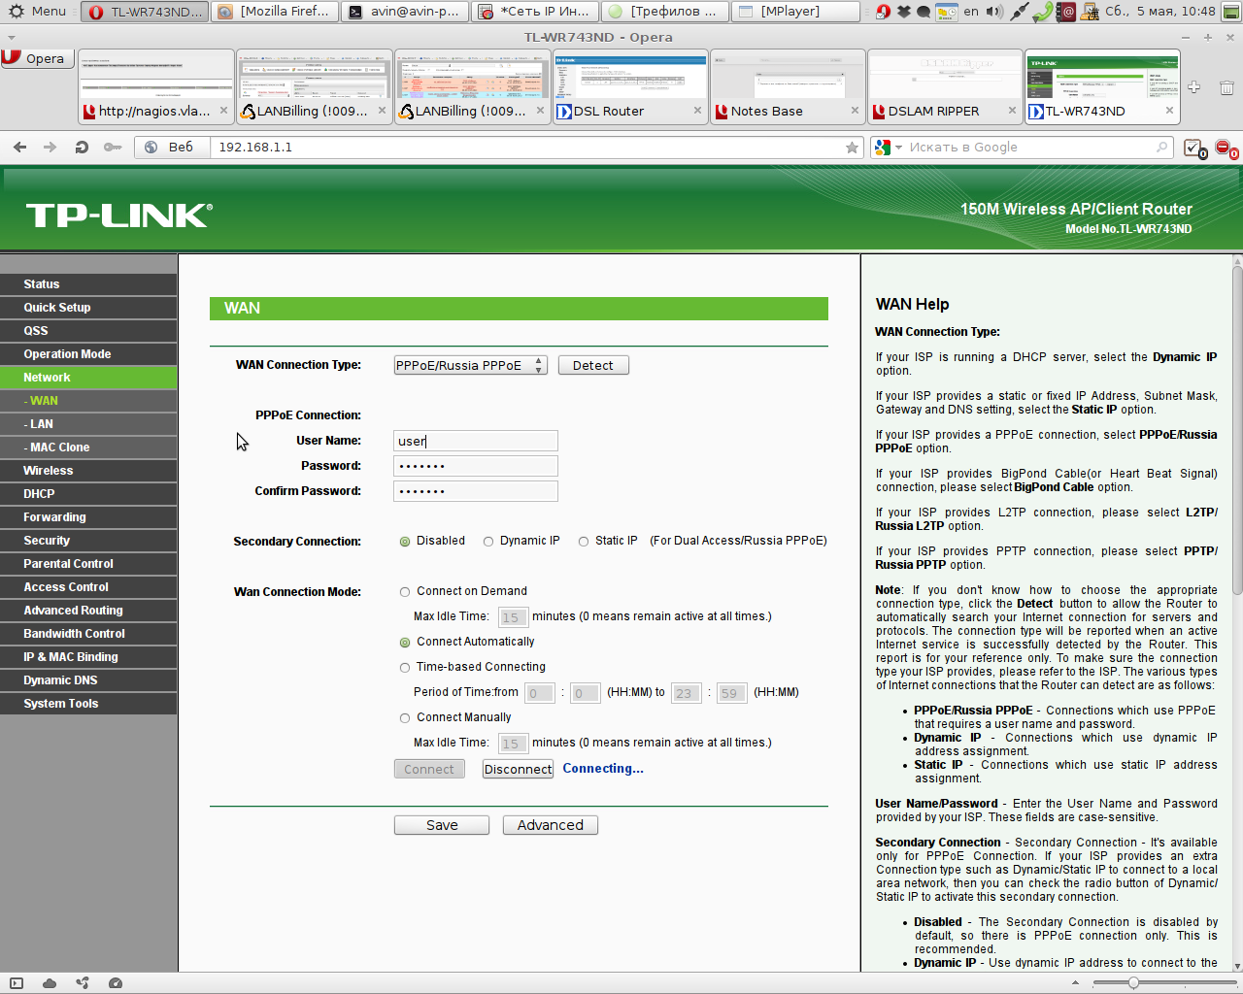Open MPlayer window in taskbar
Screen dimensions: 1243x994
tap(796, 12)
